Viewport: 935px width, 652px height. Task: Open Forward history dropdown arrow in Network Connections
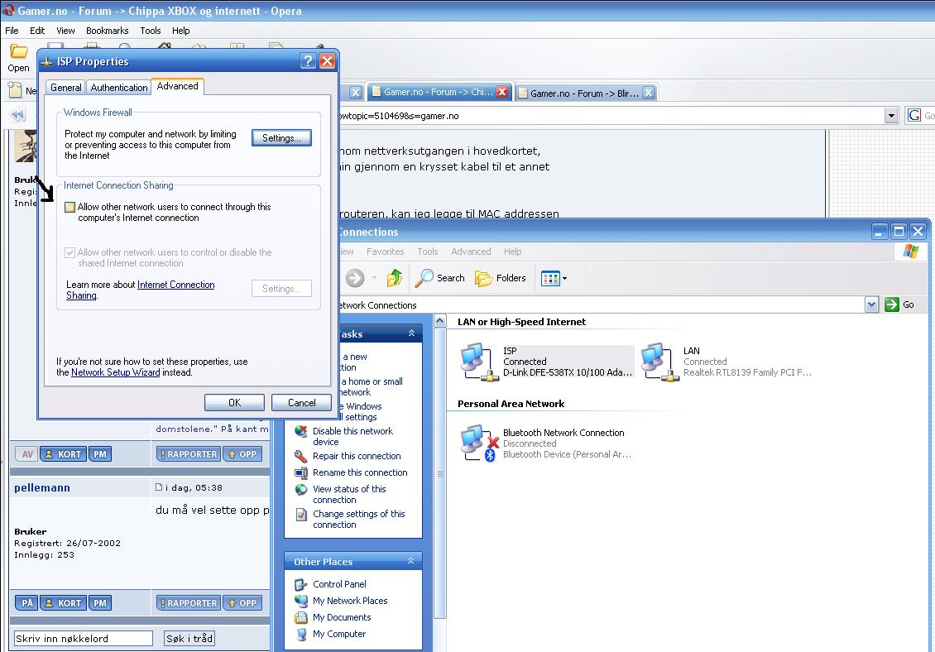(374, 278)
